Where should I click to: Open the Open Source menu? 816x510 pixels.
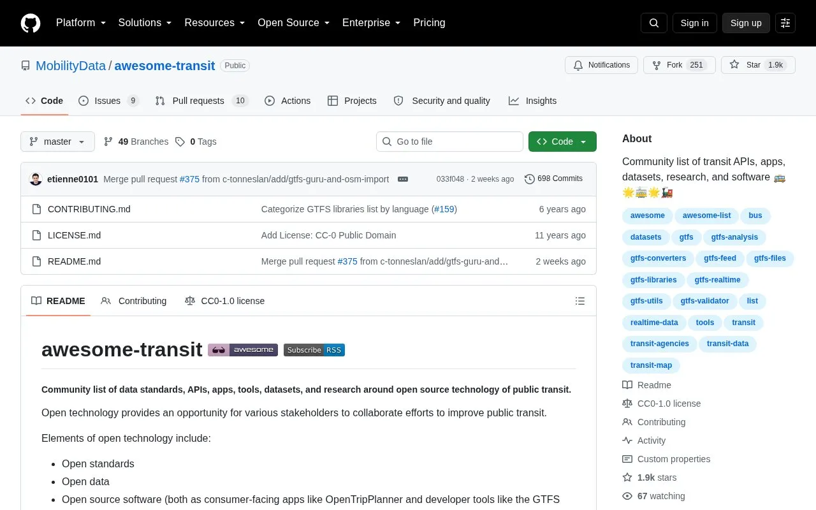pos(293,23)
